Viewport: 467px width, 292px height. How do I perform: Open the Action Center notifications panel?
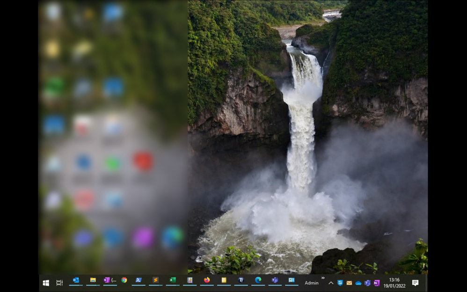[415, 283]
